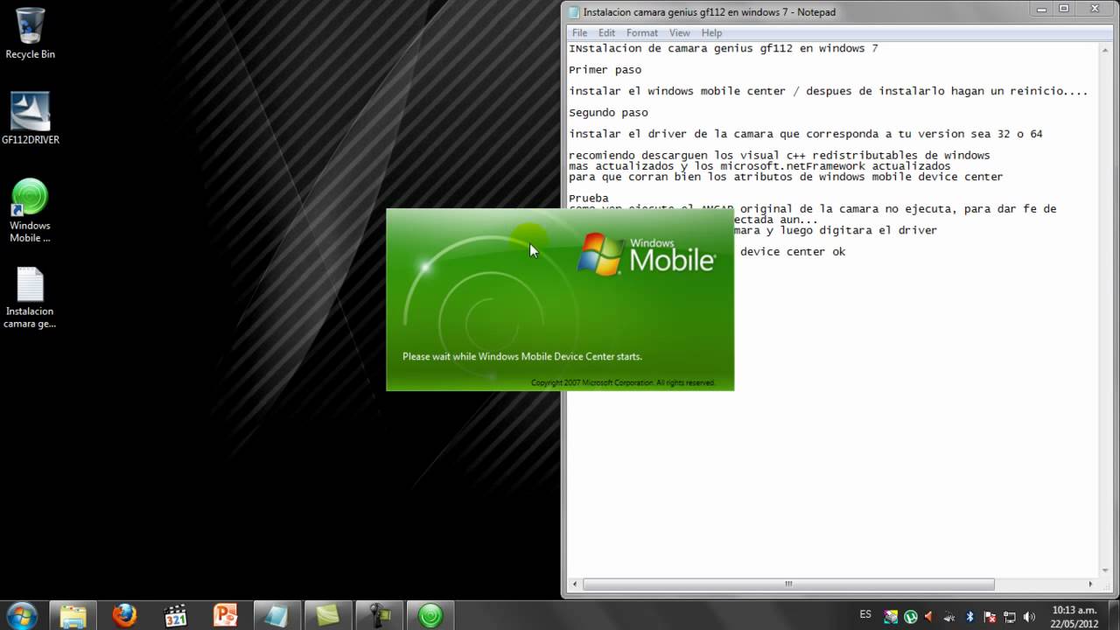Click the ES language indicator
This screenshot has width=1120, height=630.
(x=865, y=615)
